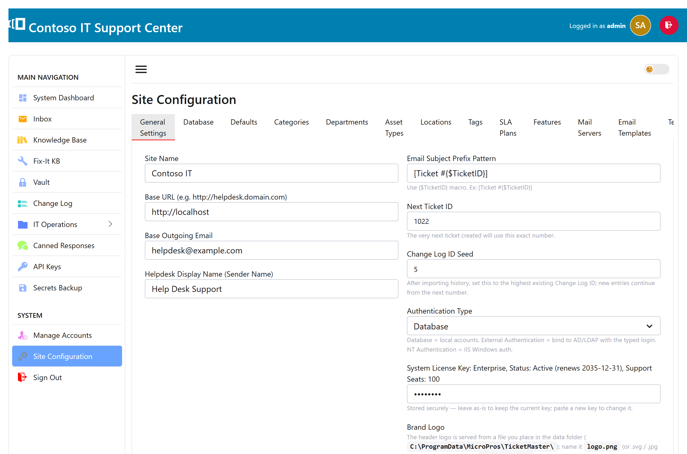687x454 pixels.
Task: Toggle the sidebar with hamburger menu icon
Action: pos(141,69)
